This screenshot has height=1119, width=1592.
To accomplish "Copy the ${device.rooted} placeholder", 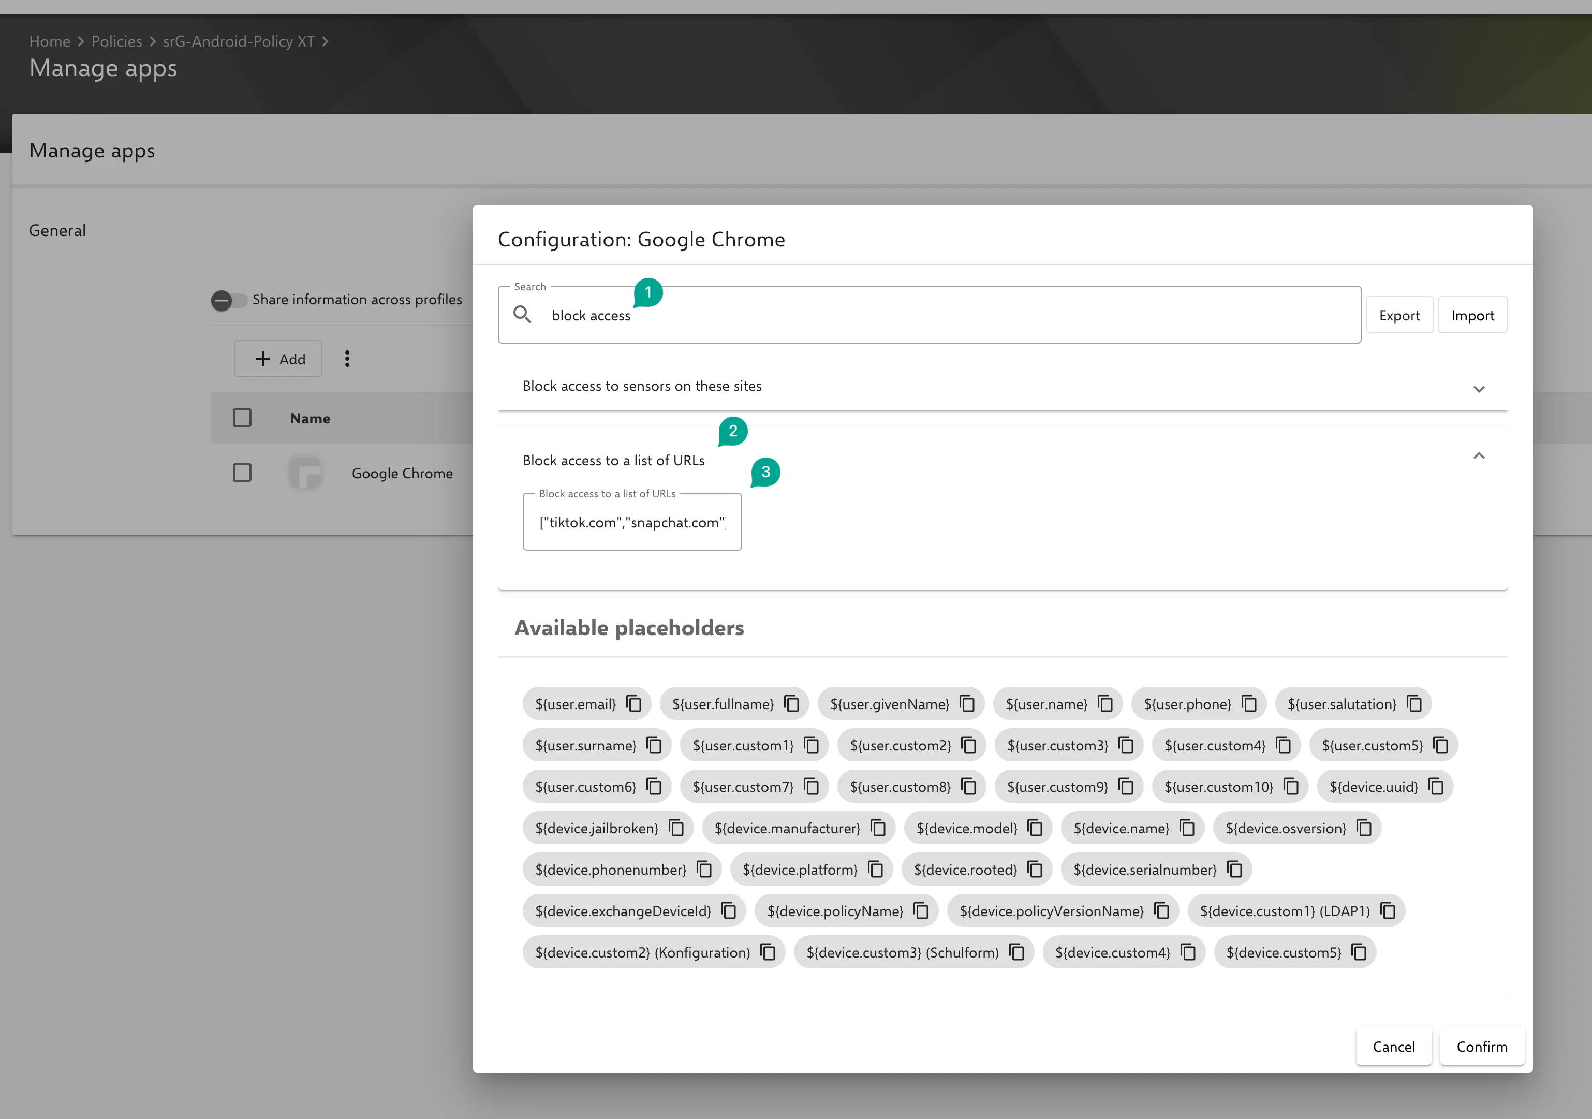I will [x=1035, y=870].
